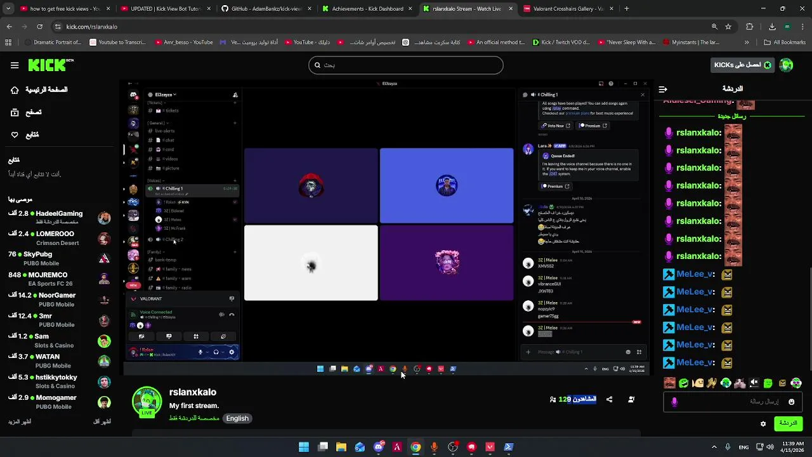Open the Following heart icon in sidebar
Screen dimensions: 812x457
coord(15,135)
